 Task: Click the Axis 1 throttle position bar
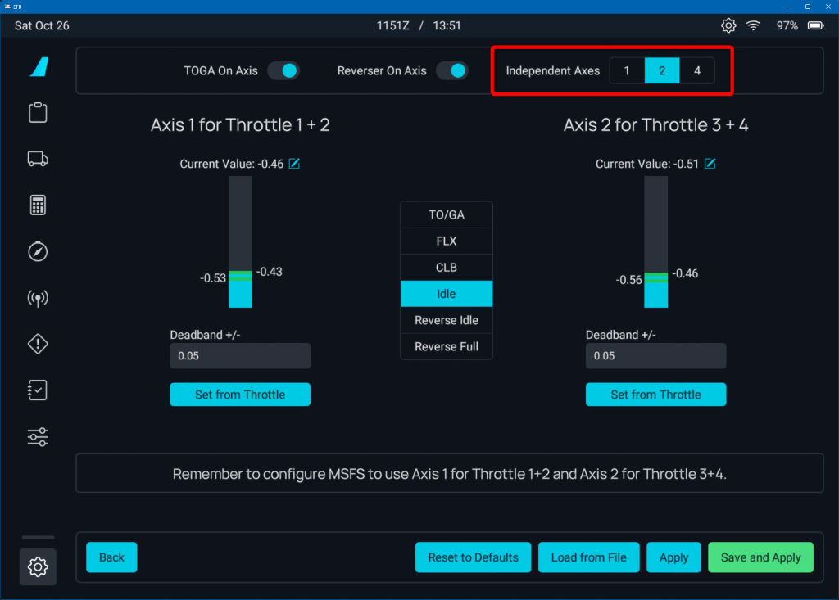coord(240,241)
